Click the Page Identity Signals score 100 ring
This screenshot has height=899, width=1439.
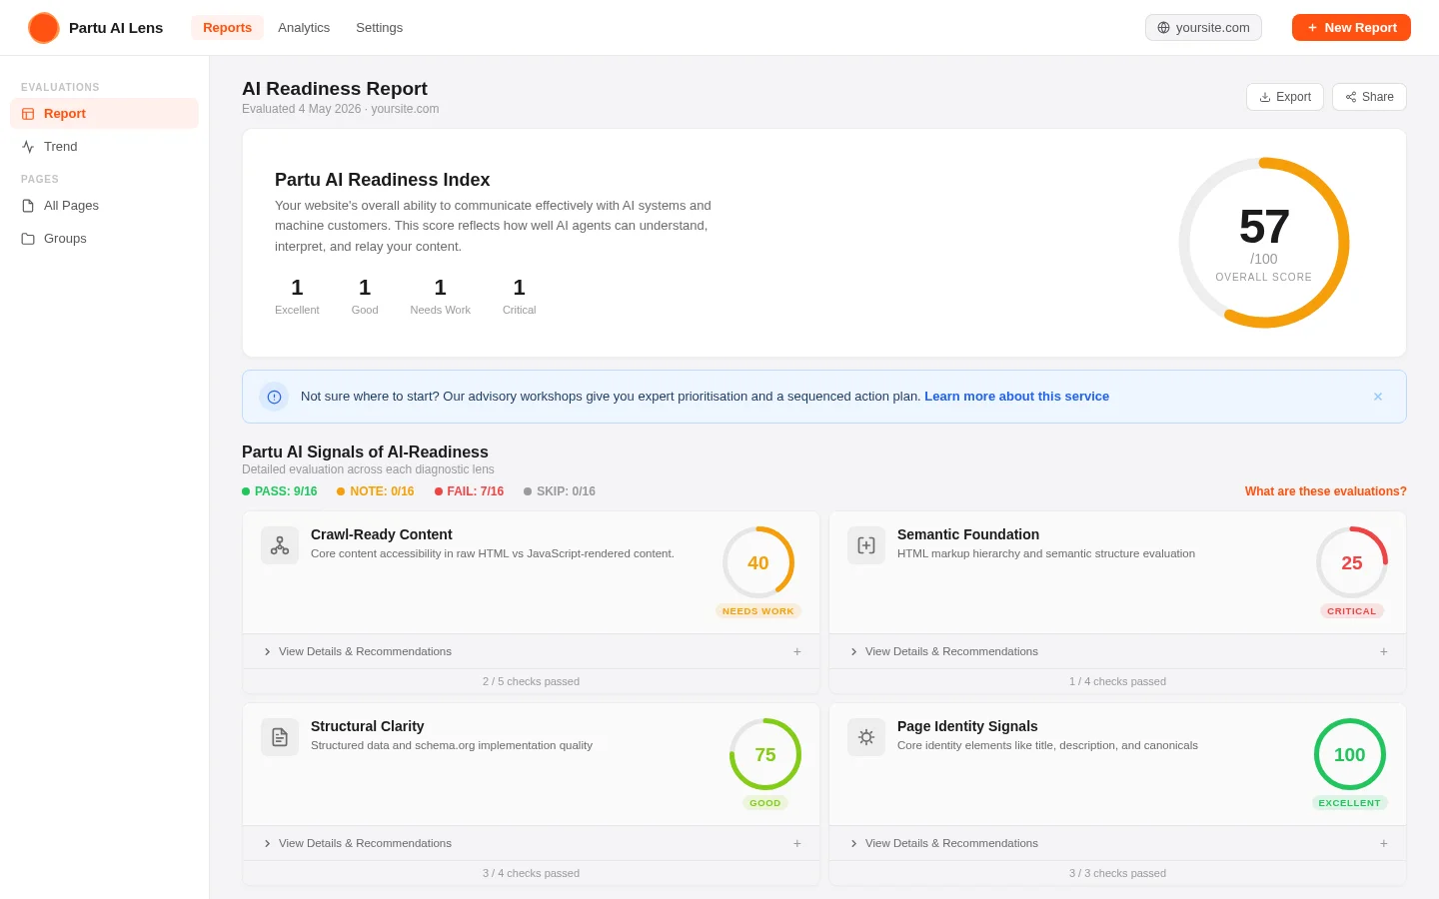[x=1350, y=754]
